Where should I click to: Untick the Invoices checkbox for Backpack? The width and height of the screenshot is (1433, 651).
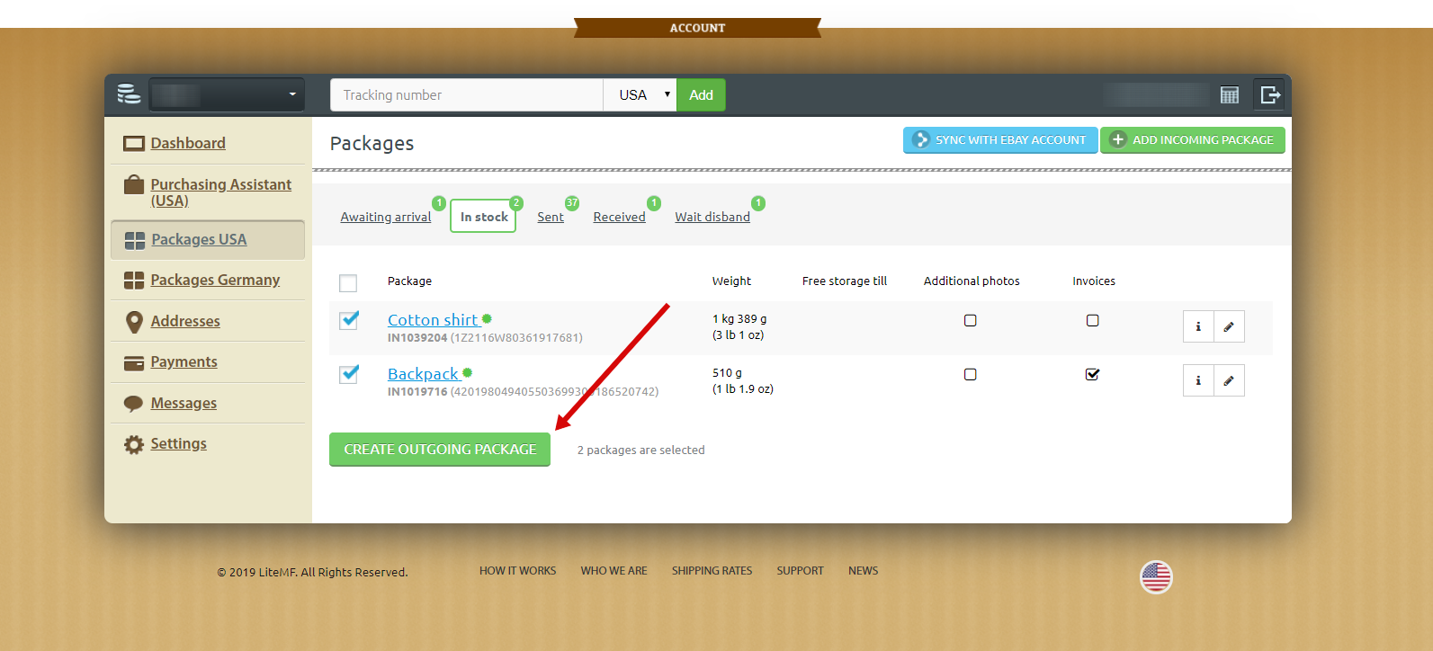1092,375
